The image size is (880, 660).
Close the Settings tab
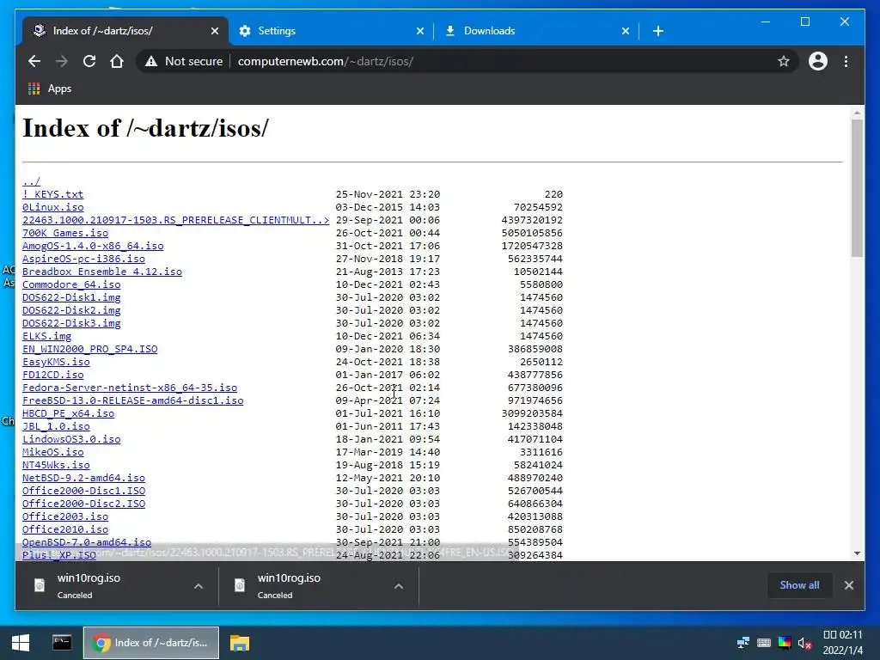tap(419, 32)
